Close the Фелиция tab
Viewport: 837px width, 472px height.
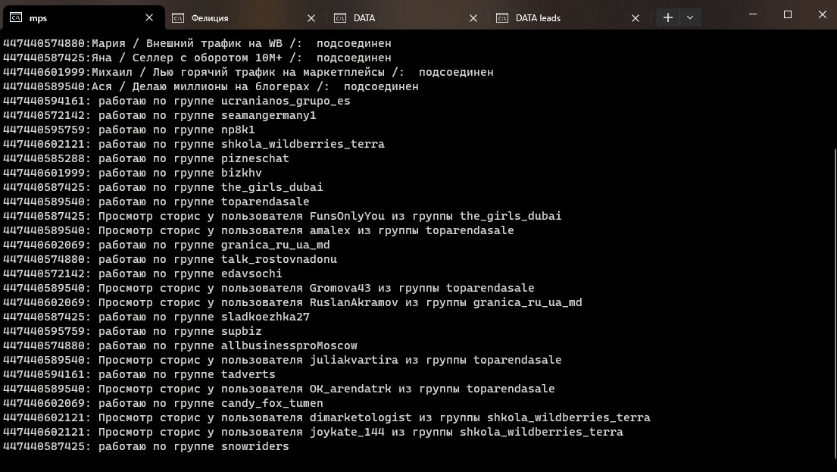pyautogui.click(x=311, y=17)
